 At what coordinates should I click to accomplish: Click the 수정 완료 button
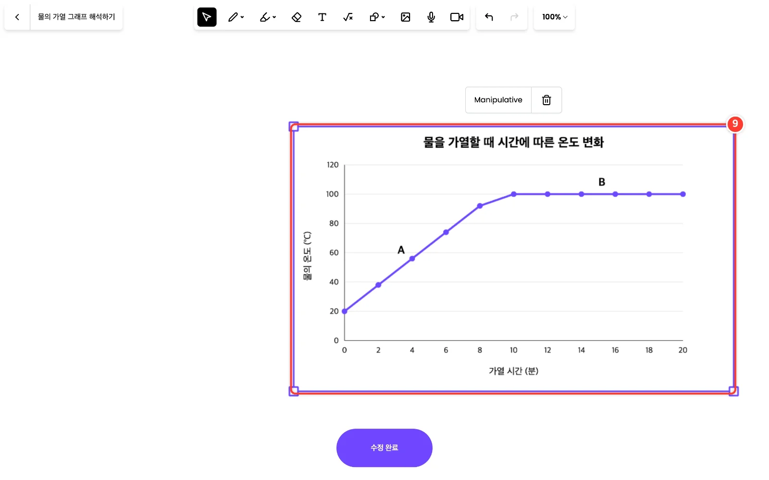384,448
